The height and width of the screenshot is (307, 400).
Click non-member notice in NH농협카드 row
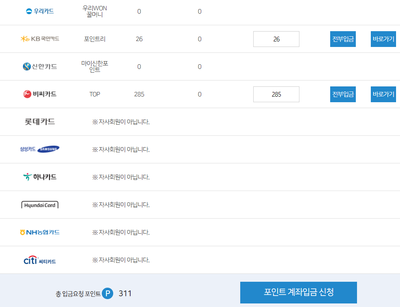121,232
